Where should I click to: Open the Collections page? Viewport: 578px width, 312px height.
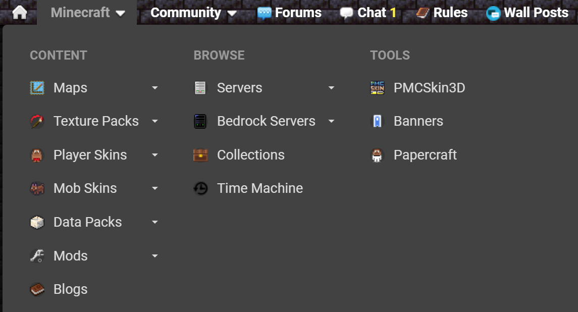251,155
